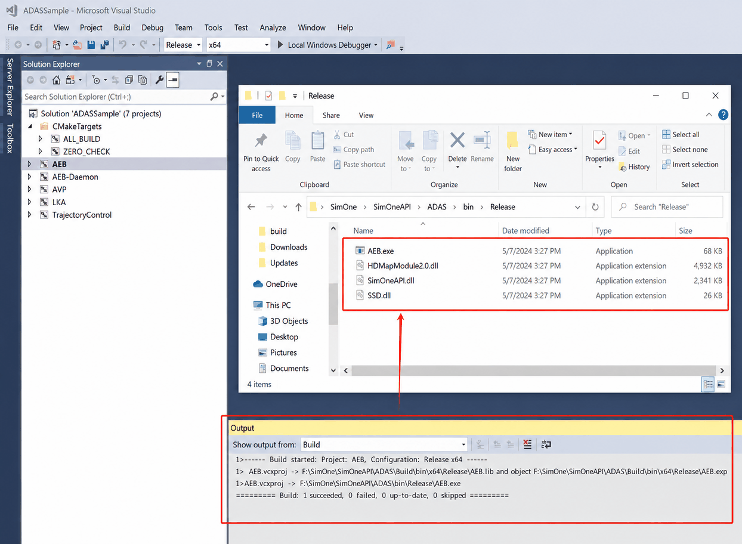This screenshot has height=544, width=742.
Task: Click Collapse All icon in Solution Explorer
Action: click(x=128, y=80)
